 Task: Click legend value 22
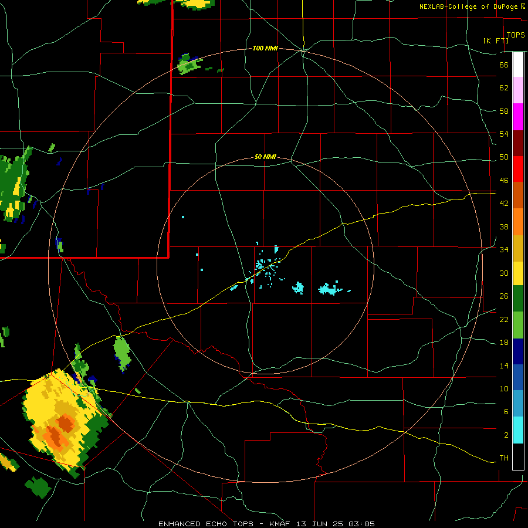pyautogui.click(x=504, y=320)
